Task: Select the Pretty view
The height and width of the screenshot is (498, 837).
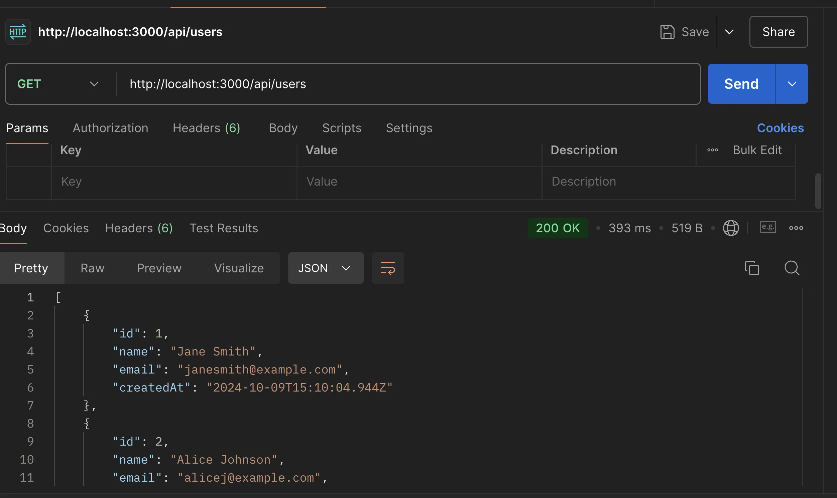Action: pyautogui.click(x=31, y=268)
